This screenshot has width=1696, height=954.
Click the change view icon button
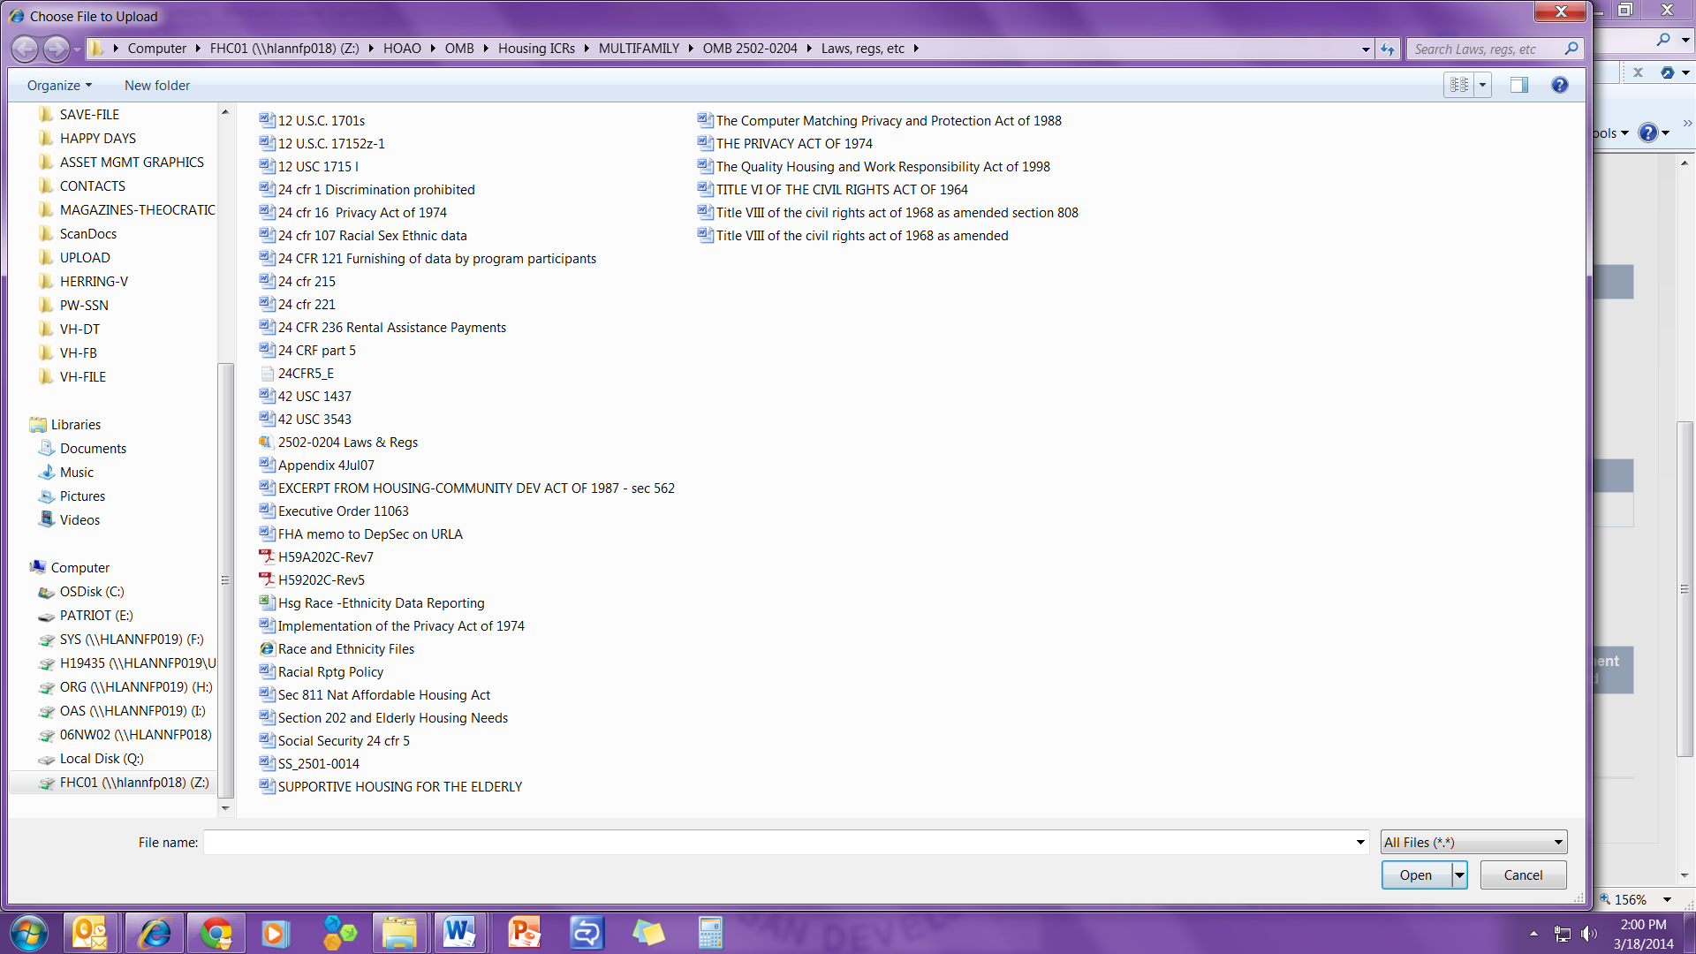point(1459,85)
